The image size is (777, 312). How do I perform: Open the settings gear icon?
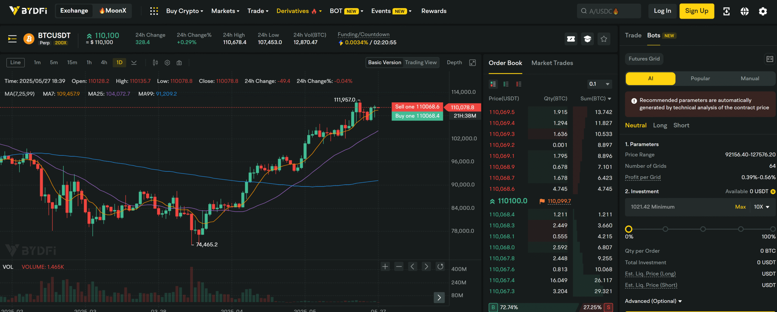(x=763, y=11)
